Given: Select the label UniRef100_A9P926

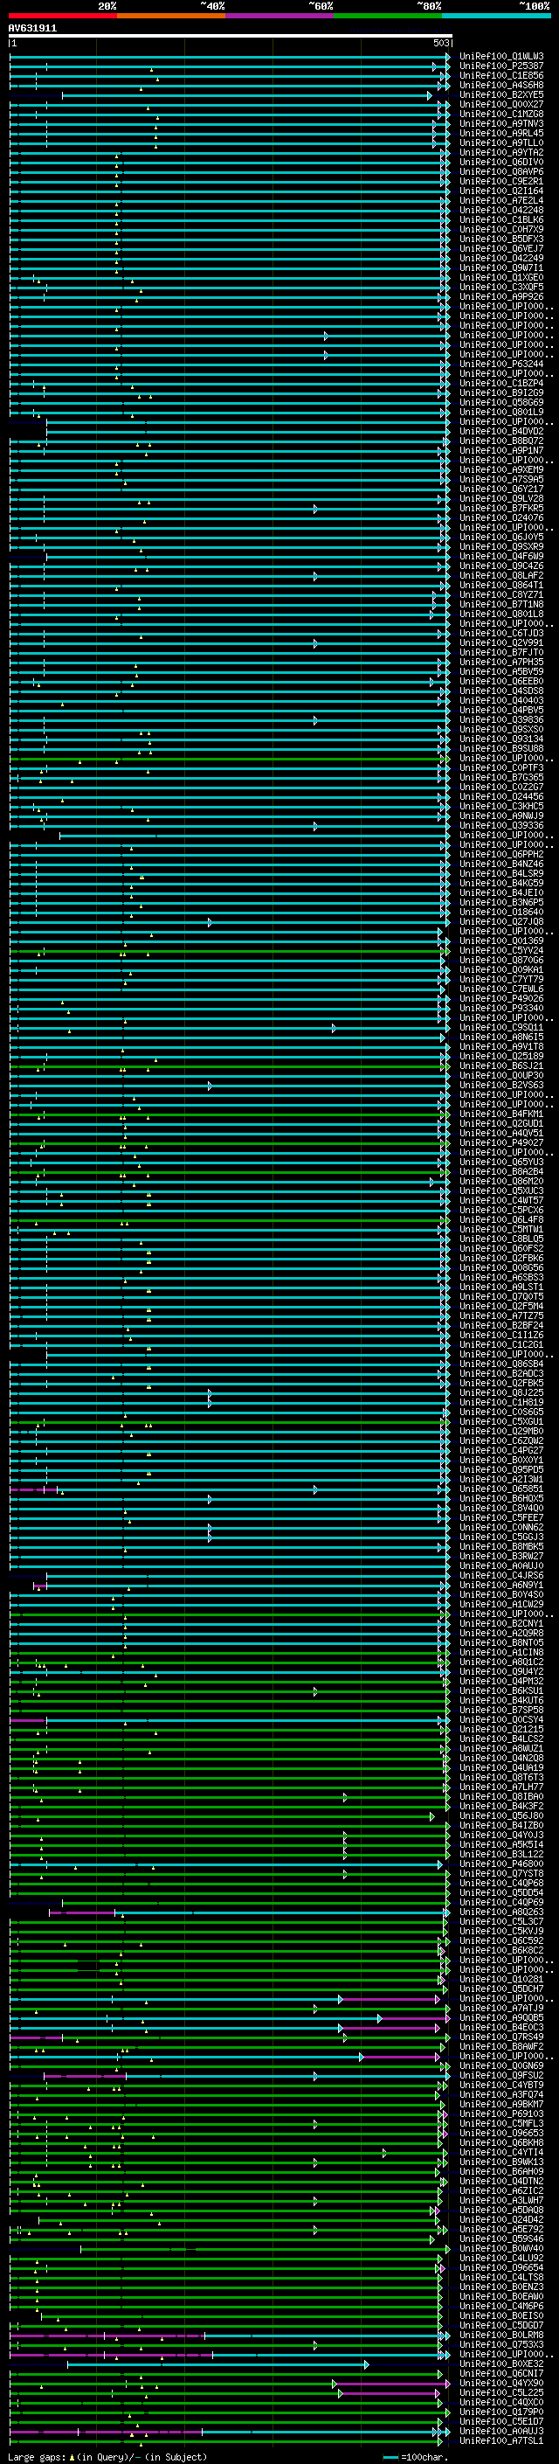Looking at the screenshot, I should click(x=501, y=296).
